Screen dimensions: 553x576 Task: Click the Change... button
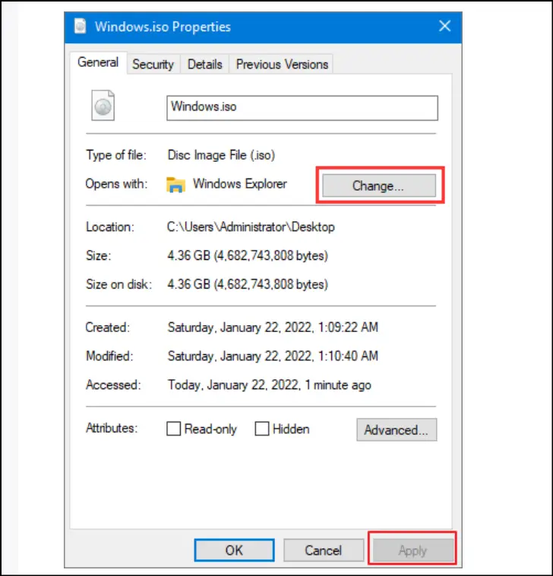pyautogui.click(x=379, y=185)
